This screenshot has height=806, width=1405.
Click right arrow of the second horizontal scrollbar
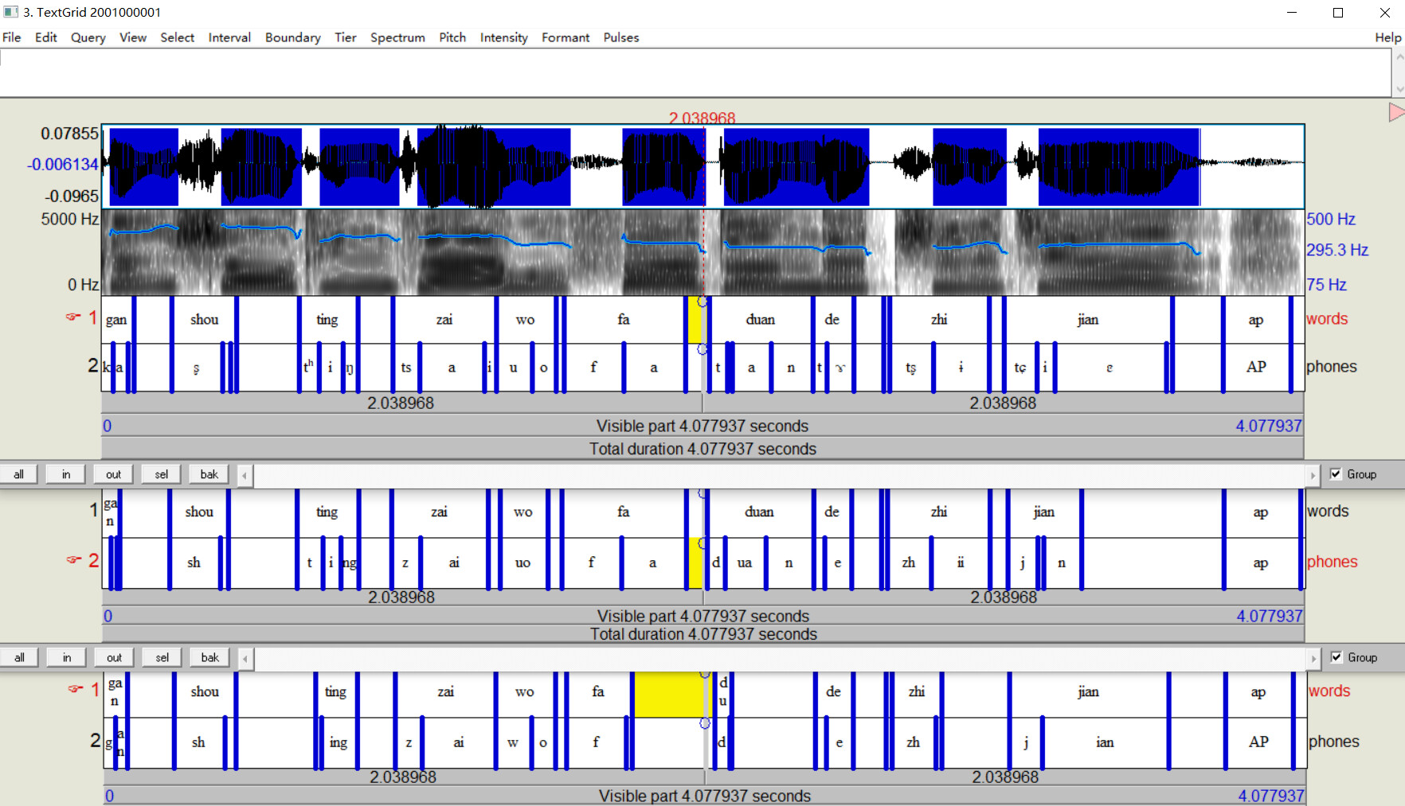(1313, 658)
